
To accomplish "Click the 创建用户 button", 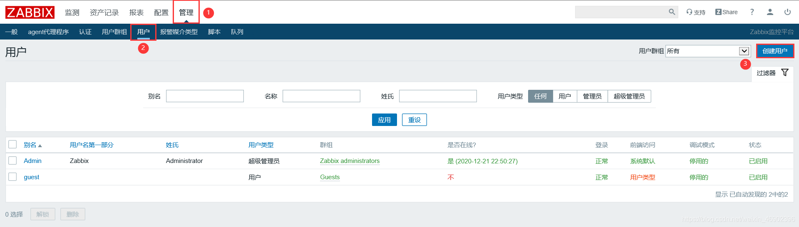I will (x=775, y=51).
